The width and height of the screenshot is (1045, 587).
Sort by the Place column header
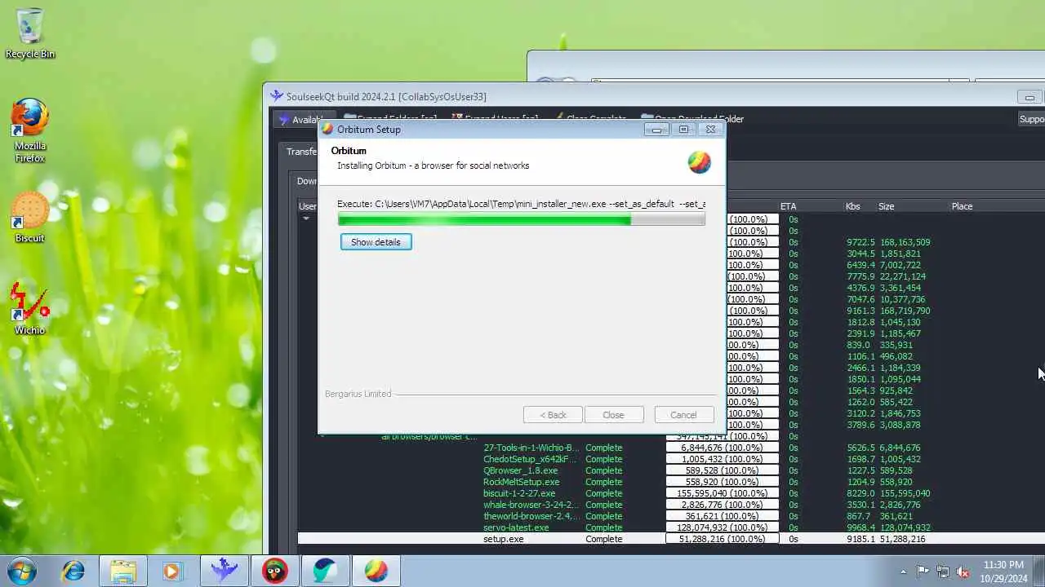pos(962,206)
